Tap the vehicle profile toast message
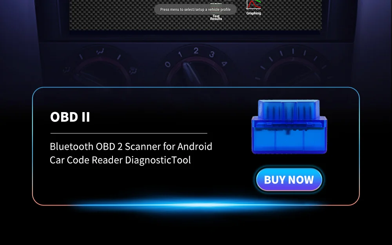392x245 pixels. 195,9
